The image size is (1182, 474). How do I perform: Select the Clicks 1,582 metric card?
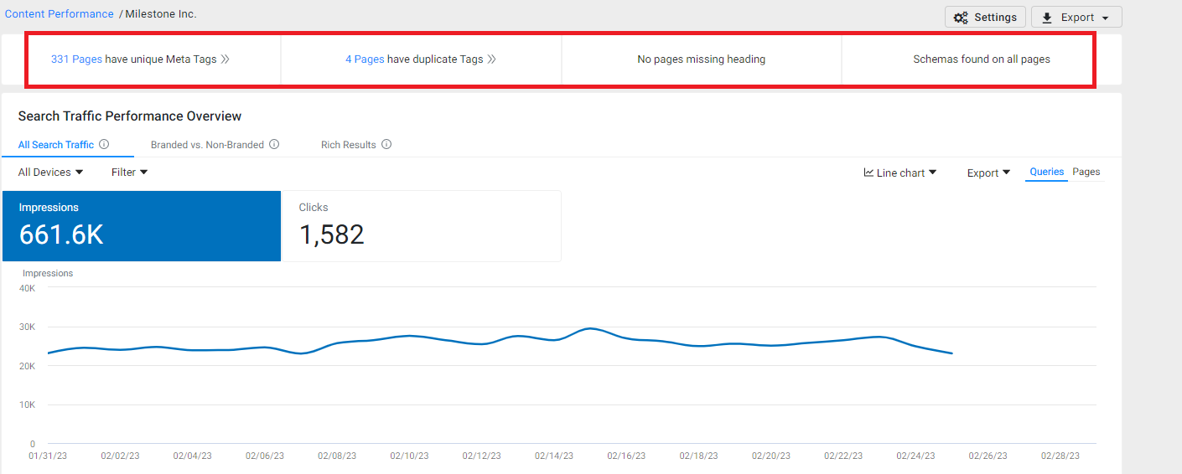[x=422, y=226]
